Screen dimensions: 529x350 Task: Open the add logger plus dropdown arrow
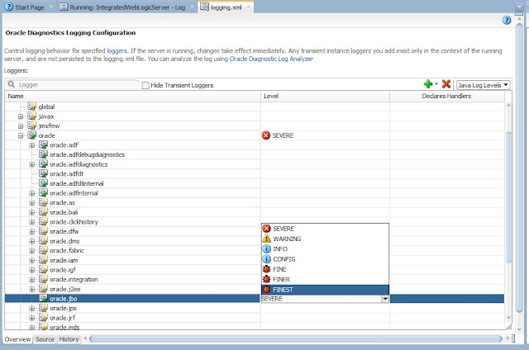click(436, 84)
